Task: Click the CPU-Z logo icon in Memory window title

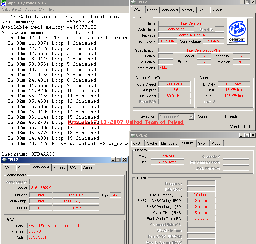Action: click(133, 135)
